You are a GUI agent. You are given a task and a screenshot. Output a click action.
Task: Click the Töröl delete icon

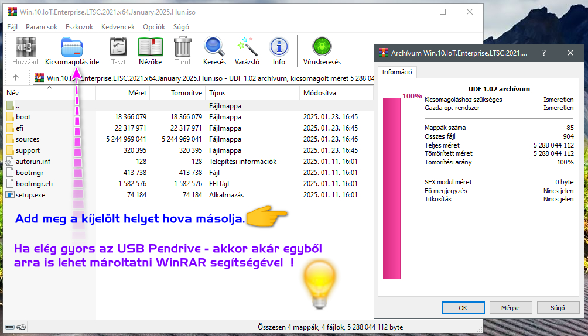pos(182,48)
